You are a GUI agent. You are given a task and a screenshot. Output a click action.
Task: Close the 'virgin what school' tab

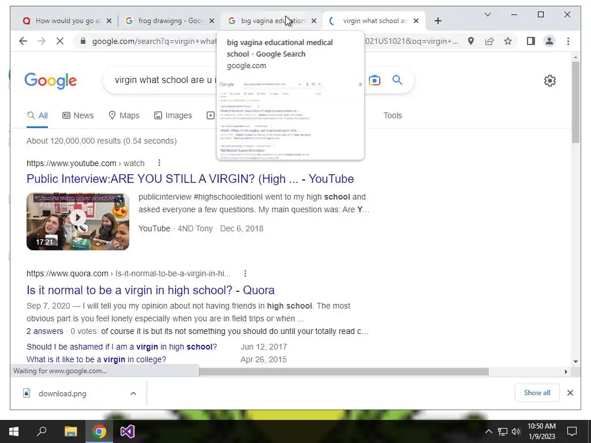point(416,21)
